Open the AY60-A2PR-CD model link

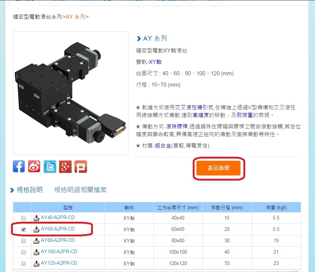58,229
